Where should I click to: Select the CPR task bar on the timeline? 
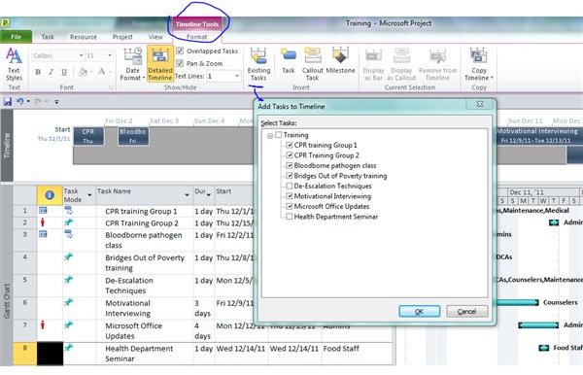88,136
